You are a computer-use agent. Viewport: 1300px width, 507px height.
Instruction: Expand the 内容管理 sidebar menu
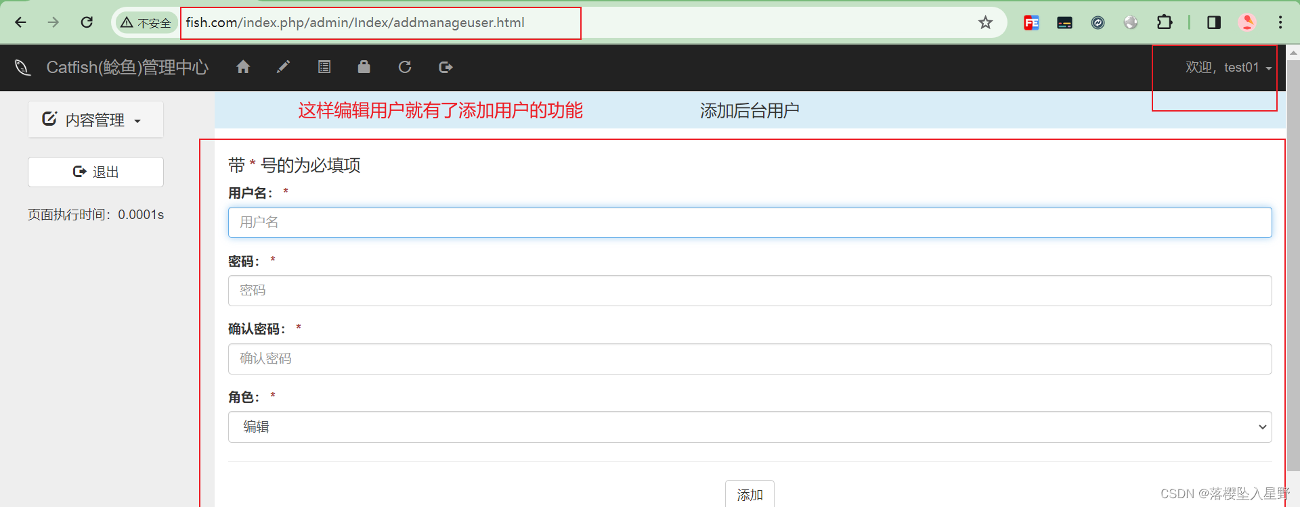[95, 120]
